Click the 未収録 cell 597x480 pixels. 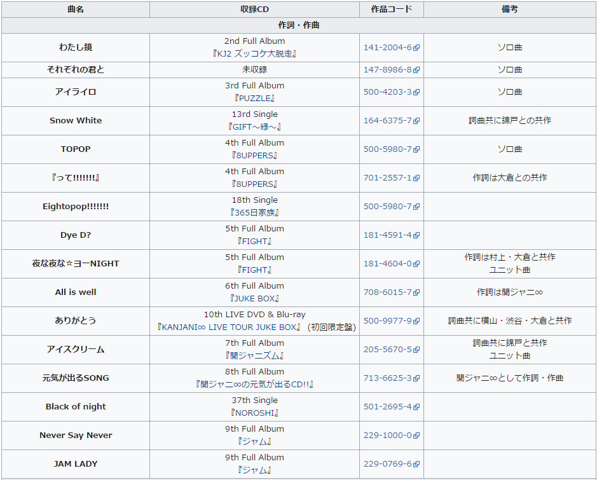pyautogui.click(x=254, y=70)
